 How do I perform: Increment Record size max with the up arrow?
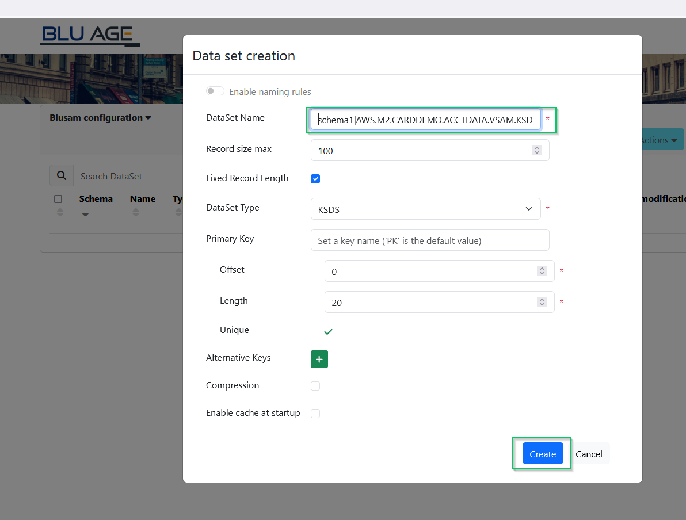tap(537, 148)
